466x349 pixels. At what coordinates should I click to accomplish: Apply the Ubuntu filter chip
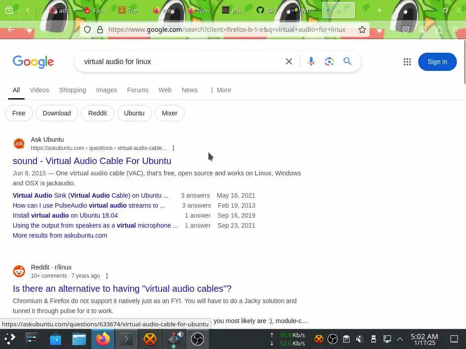[134, 113]
